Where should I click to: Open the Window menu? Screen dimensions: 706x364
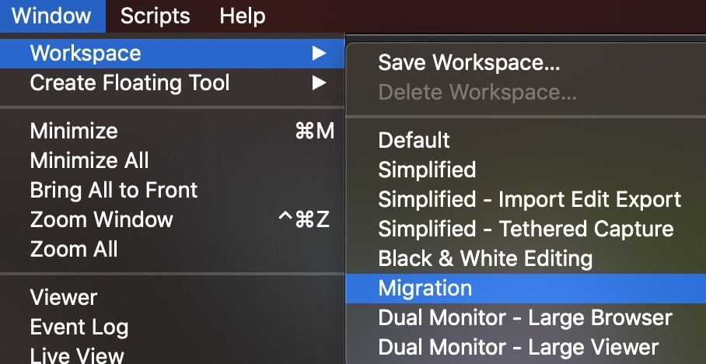tap(51, 16)
